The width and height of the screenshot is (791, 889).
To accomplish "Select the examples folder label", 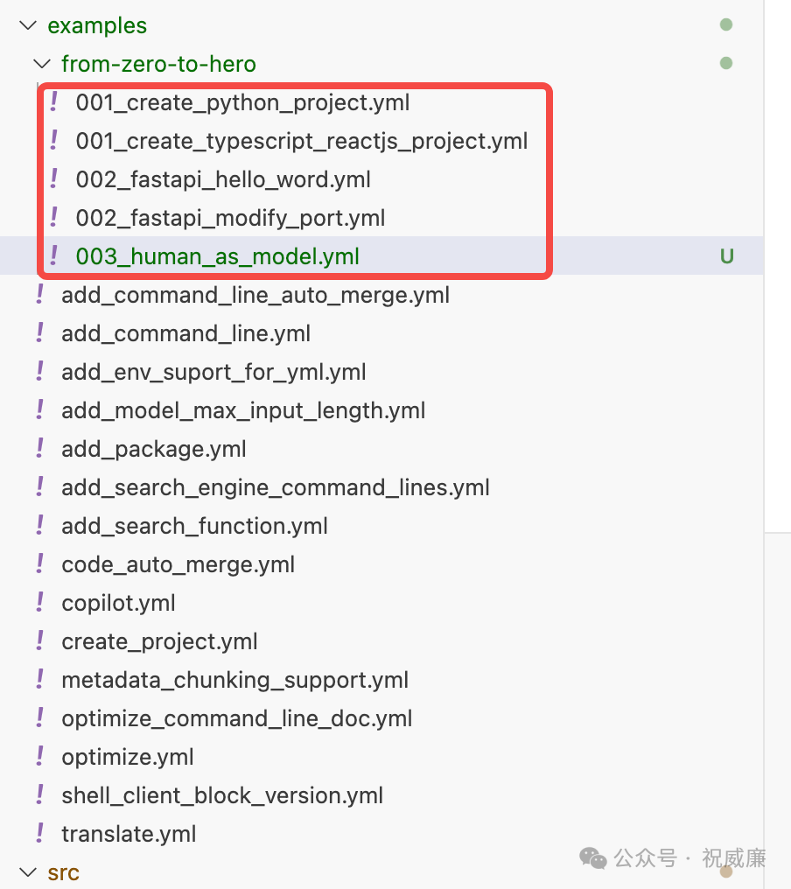I will click(97, 25).
